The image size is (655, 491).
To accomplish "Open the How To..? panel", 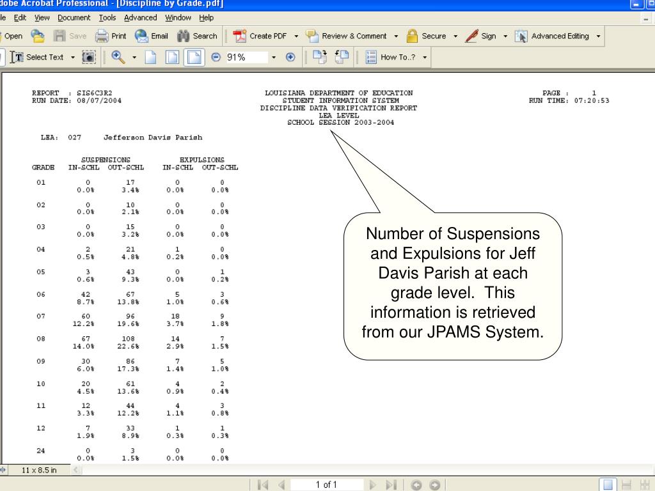I will (391, 57).
